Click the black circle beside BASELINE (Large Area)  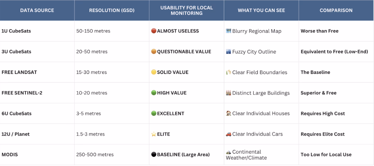click(x=154, y=155)
